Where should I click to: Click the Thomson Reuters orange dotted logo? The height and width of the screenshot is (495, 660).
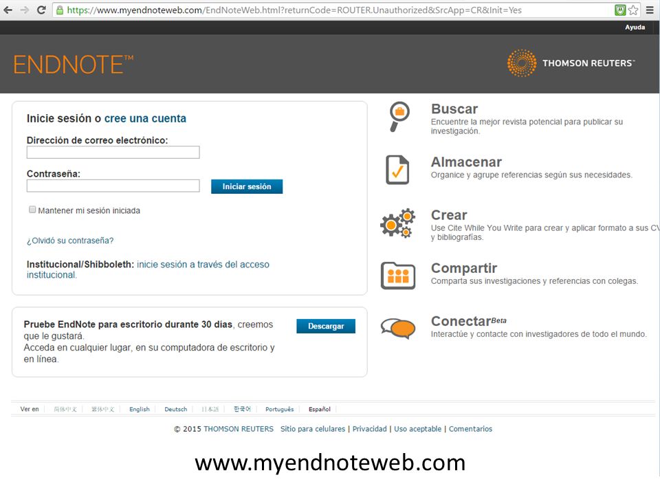[x=522, y=63]
